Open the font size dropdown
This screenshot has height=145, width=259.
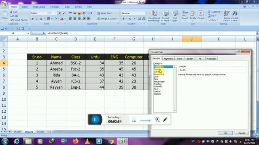click(x=55, y=13)
